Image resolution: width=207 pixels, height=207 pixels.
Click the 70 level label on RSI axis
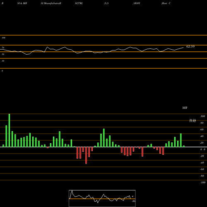click(x=3, y=48)
